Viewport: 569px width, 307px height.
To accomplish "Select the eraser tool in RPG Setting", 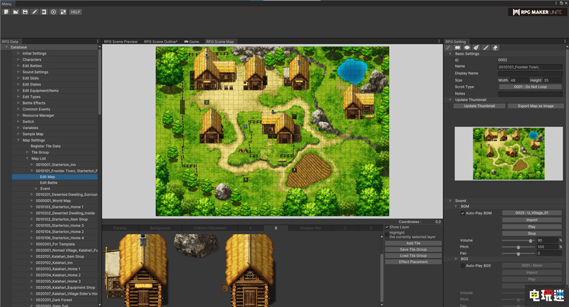I will 495,48.
